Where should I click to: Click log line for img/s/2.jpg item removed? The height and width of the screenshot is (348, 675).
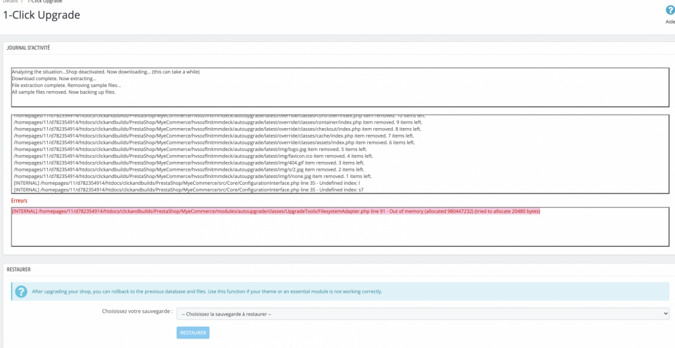(189, 169)
